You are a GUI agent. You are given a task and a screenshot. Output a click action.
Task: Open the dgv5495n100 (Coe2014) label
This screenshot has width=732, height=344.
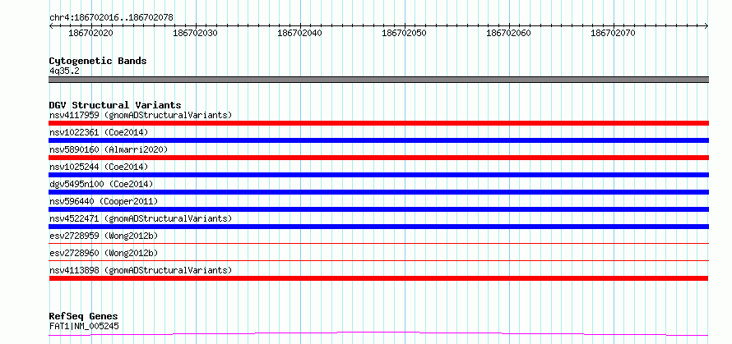(101, 184)
